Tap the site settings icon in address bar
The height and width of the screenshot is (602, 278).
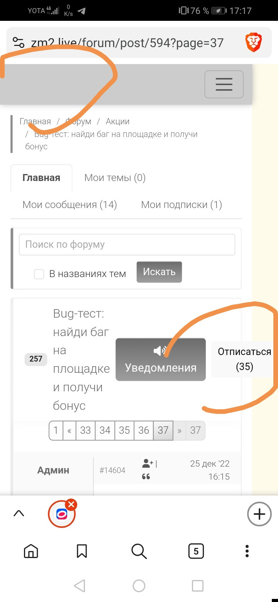tap(19, 42)
